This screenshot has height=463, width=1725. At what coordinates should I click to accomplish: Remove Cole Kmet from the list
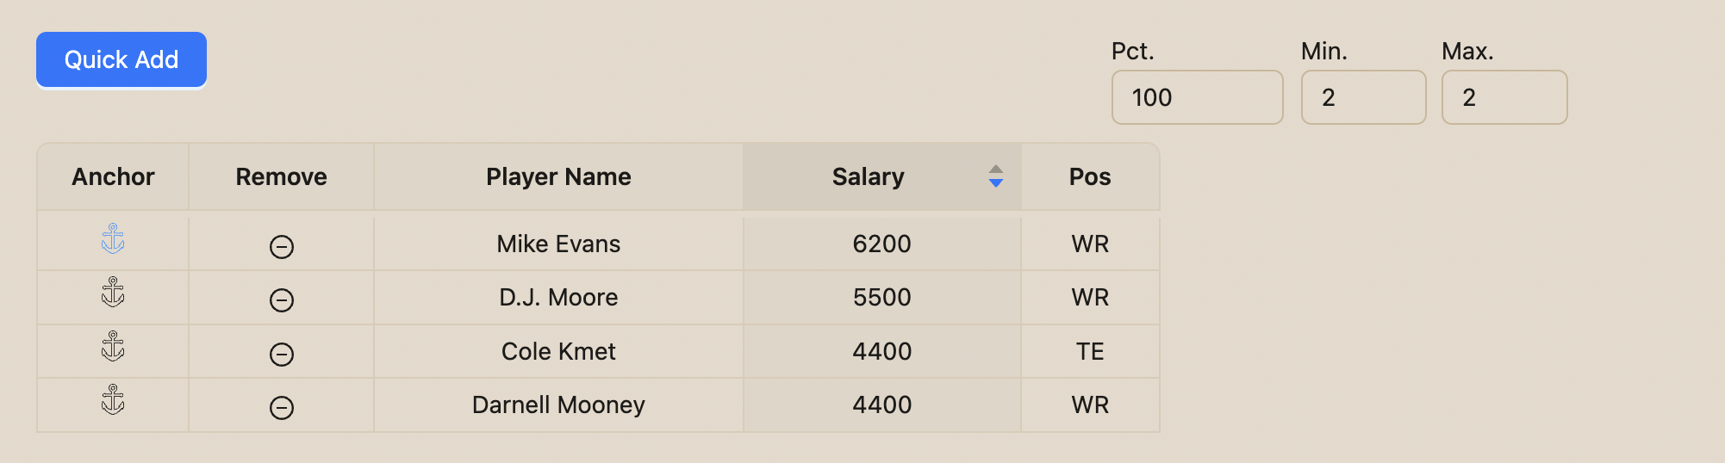(282, 355)
